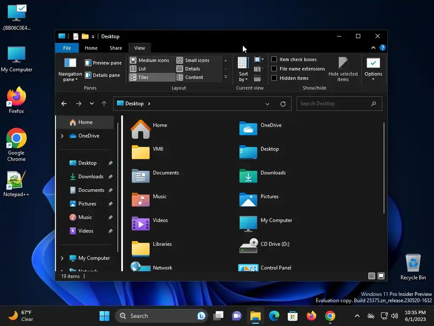
Task: Open Microsoft Edge from the taskbar
Action: [274, 316]
